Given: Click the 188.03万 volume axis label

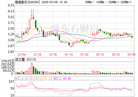Looking at the screenshot, I should [8, 68].
